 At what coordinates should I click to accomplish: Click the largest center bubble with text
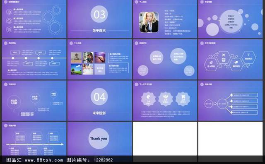[231, 22]
